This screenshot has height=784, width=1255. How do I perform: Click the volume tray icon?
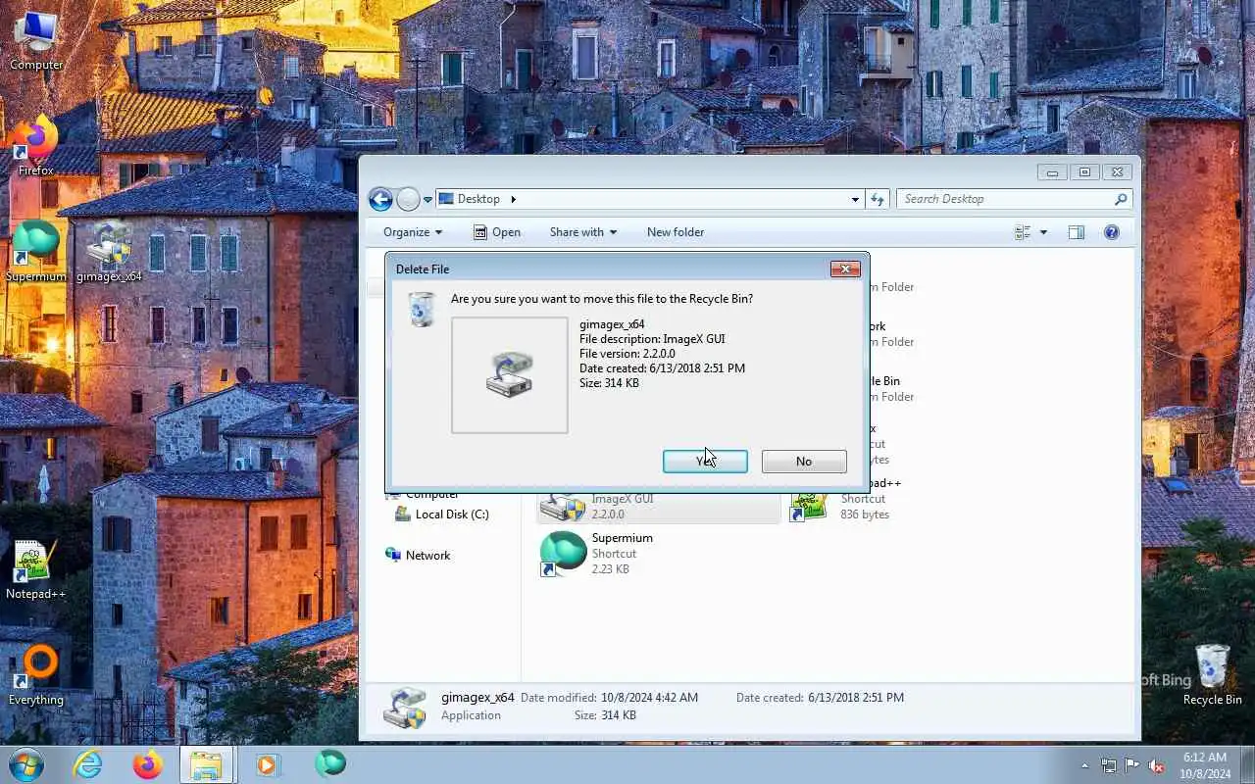click(x=1156, y=765)
